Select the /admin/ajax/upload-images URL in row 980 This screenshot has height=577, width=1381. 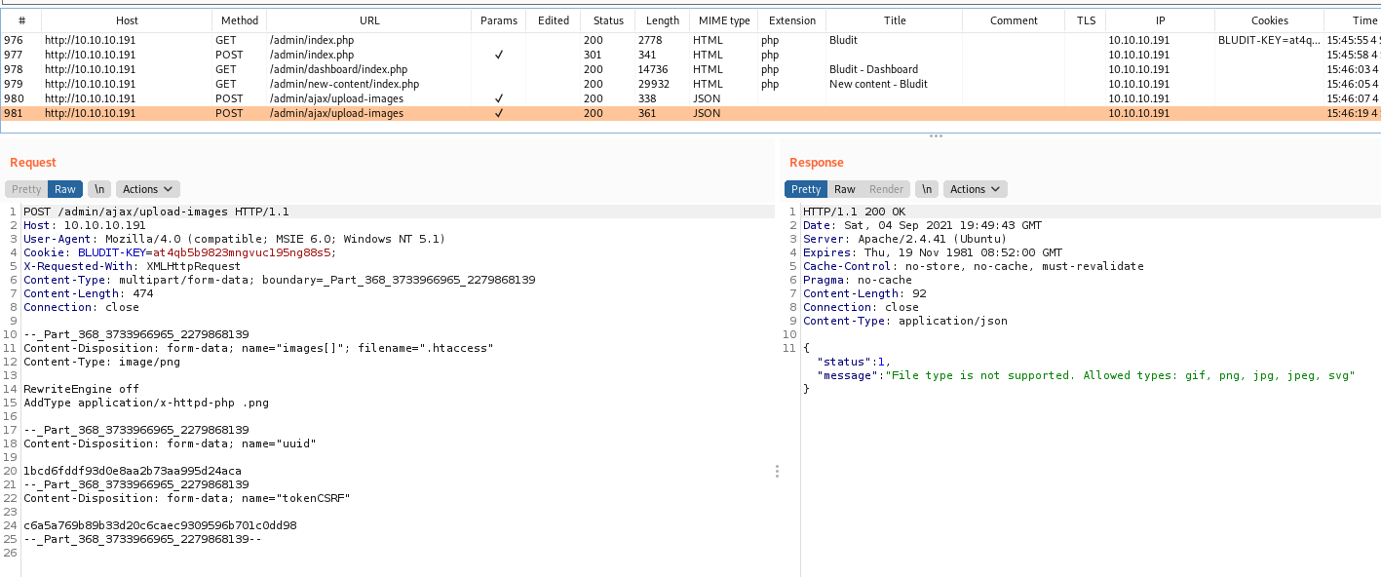(336, 98)
